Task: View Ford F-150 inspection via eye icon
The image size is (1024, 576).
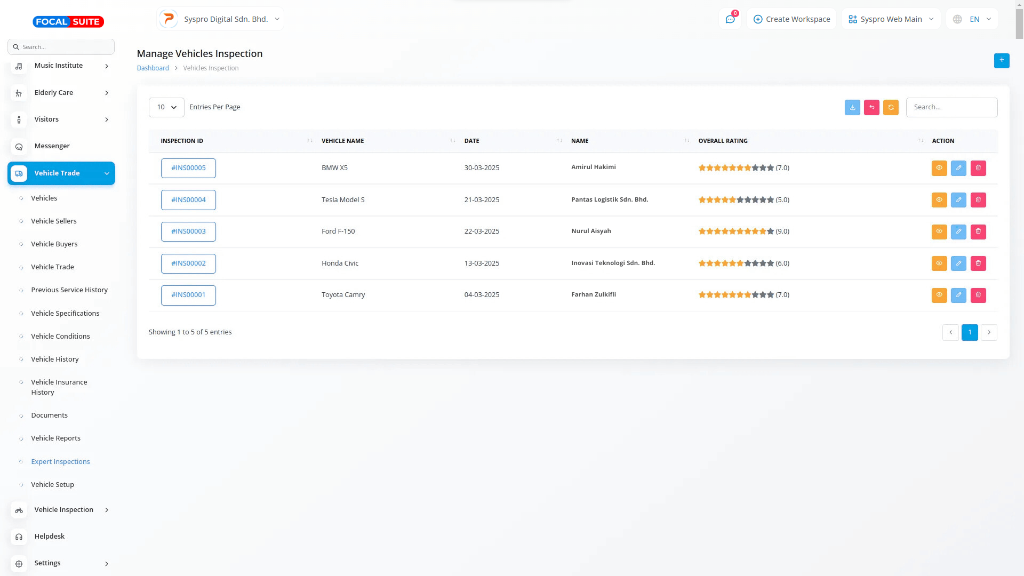Action: tap(939, 231)
